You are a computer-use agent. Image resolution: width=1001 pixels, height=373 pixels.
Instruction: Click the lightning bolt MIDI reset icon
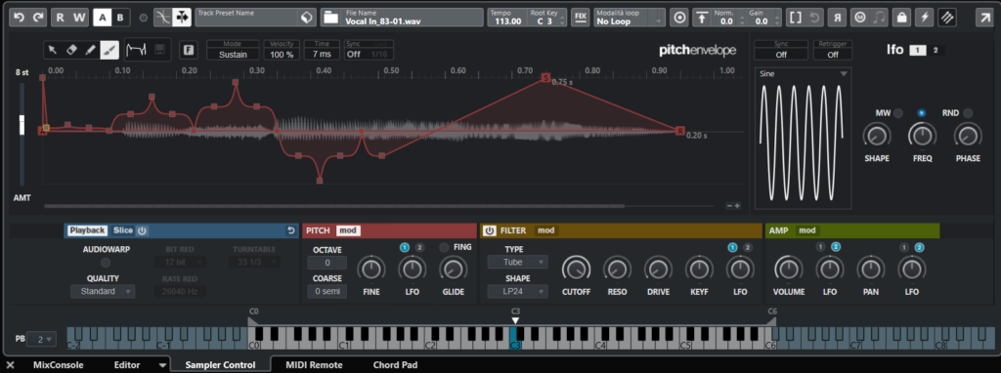[924, 18]
